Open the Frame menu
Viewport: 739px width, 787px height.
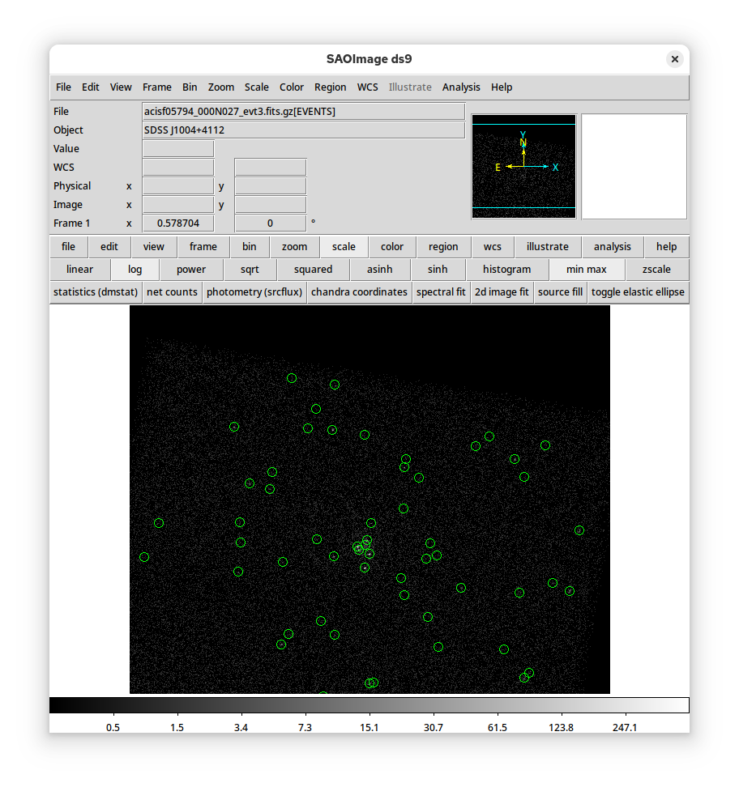coord(156,87)
